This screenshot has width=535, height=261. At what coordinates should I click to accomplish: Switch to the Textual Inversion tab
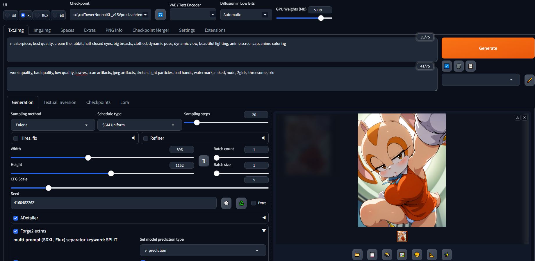tap(60, 102)
